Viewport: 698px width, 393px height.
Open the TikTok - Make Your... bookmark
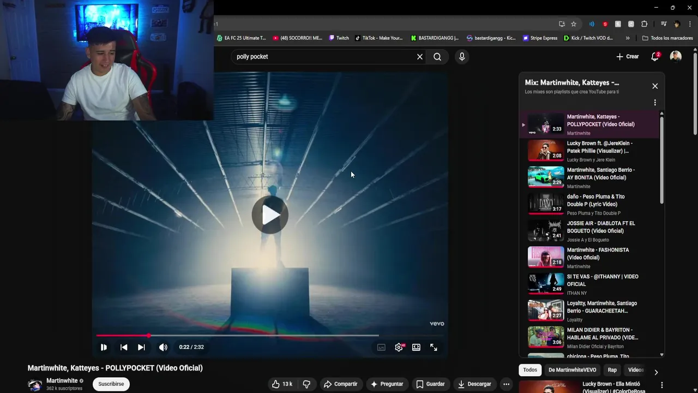(378, 38)
